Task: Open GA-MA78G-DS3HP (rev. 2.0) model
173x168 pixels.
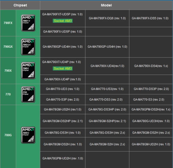Action: (x=107, y=109)
